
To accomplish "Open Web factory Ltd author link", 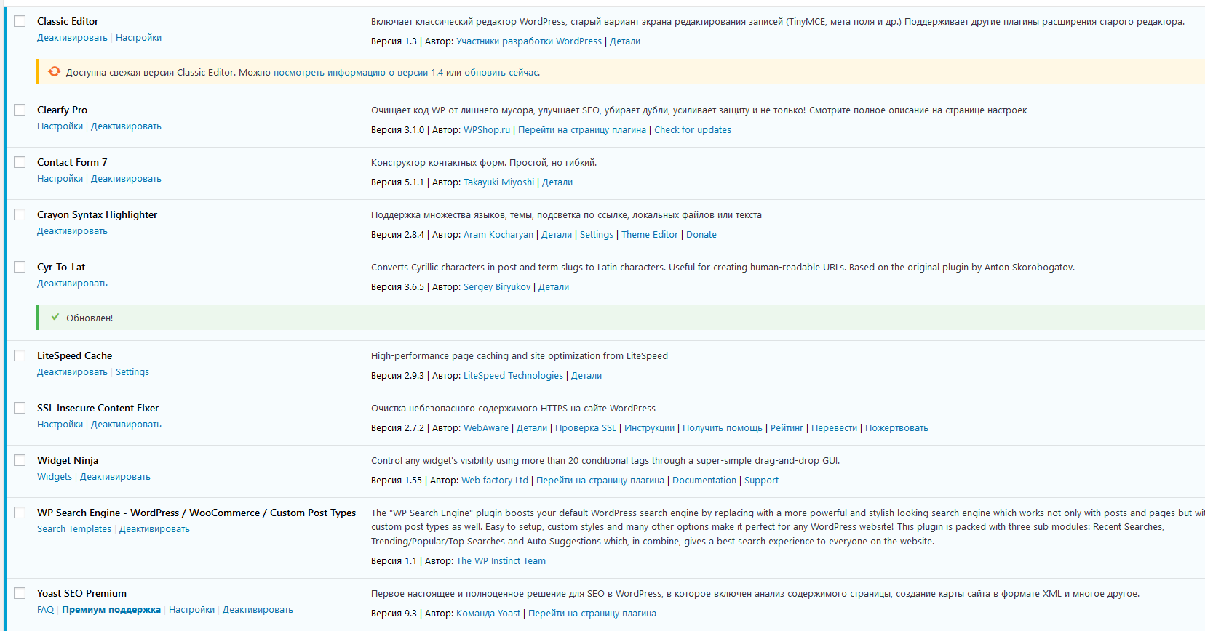I will click(x=495, y=481).
